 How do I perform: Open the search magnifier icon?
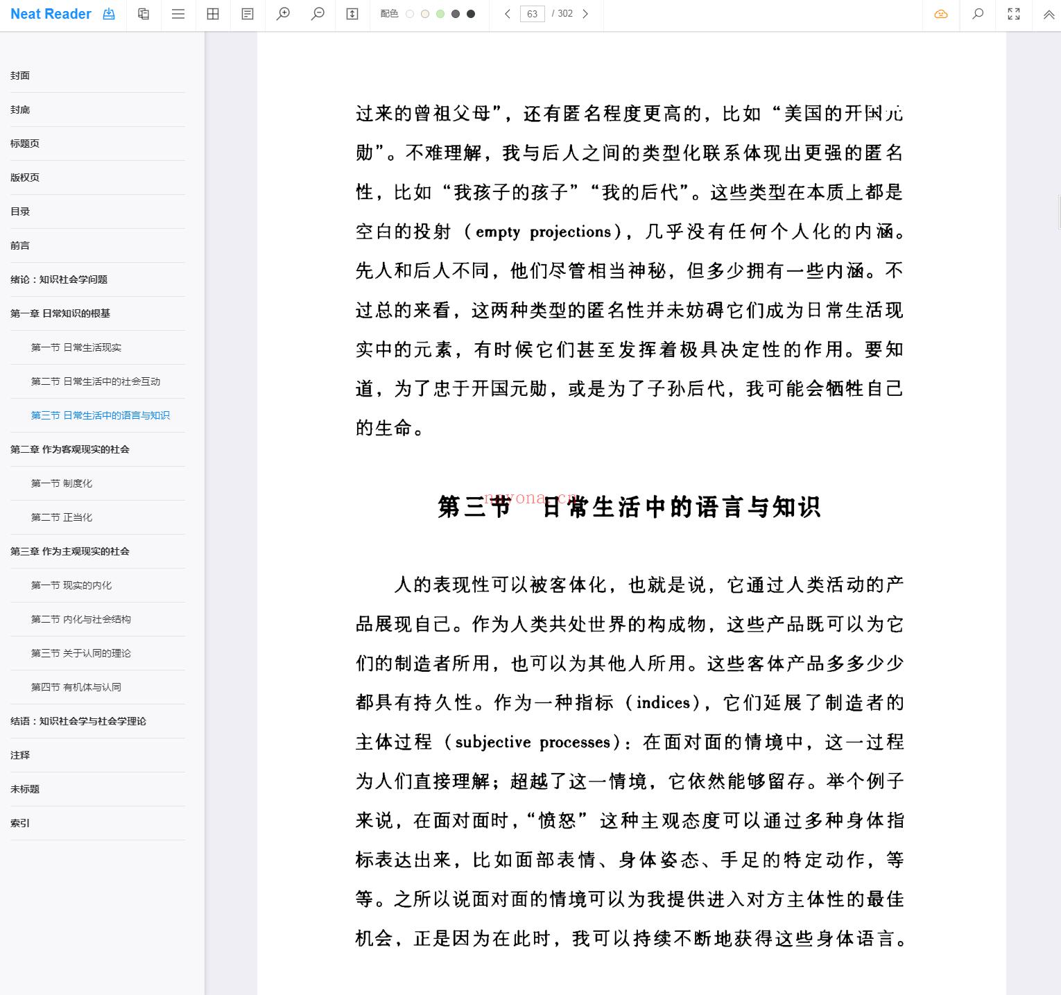[978, 14]
